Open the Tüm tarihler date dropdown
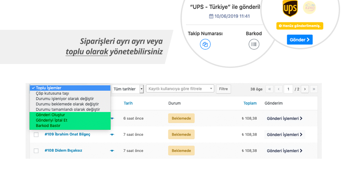This screenshot has height=173, width=347. click(x=128, y=89)
